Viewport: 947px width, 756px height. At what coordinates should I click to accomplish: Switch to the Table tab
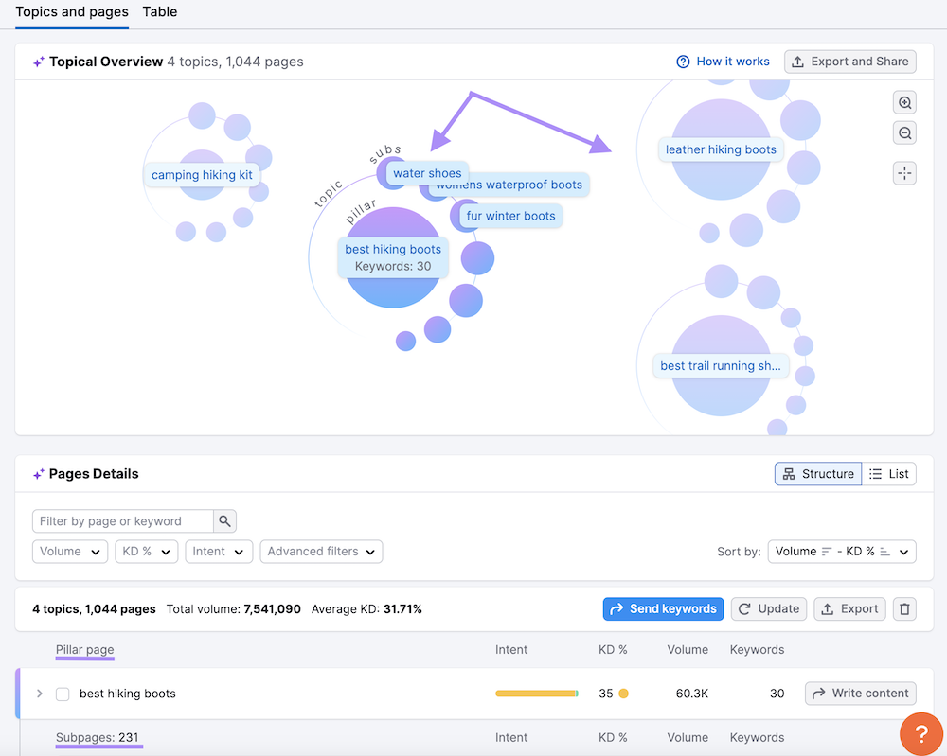159,12
